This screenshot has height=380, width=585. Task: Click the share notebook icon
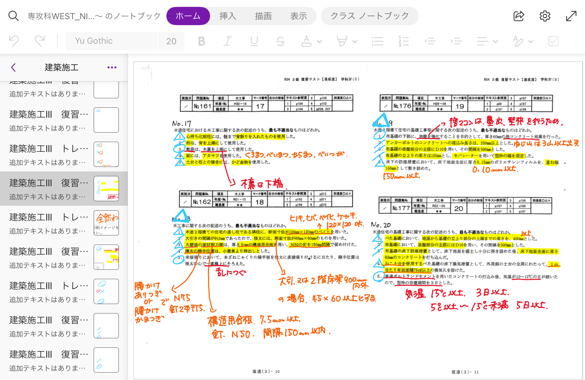(519, 16)
